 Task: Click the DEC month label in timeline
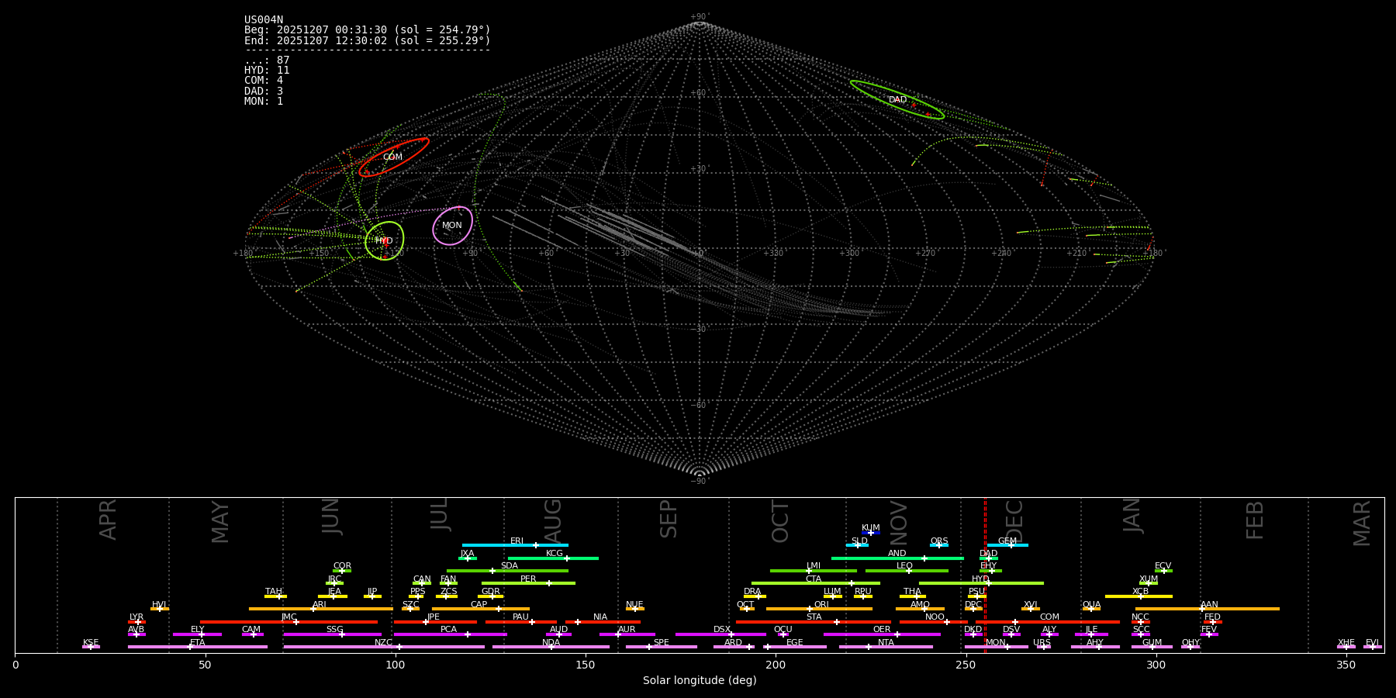click(x=1014, y=520)
